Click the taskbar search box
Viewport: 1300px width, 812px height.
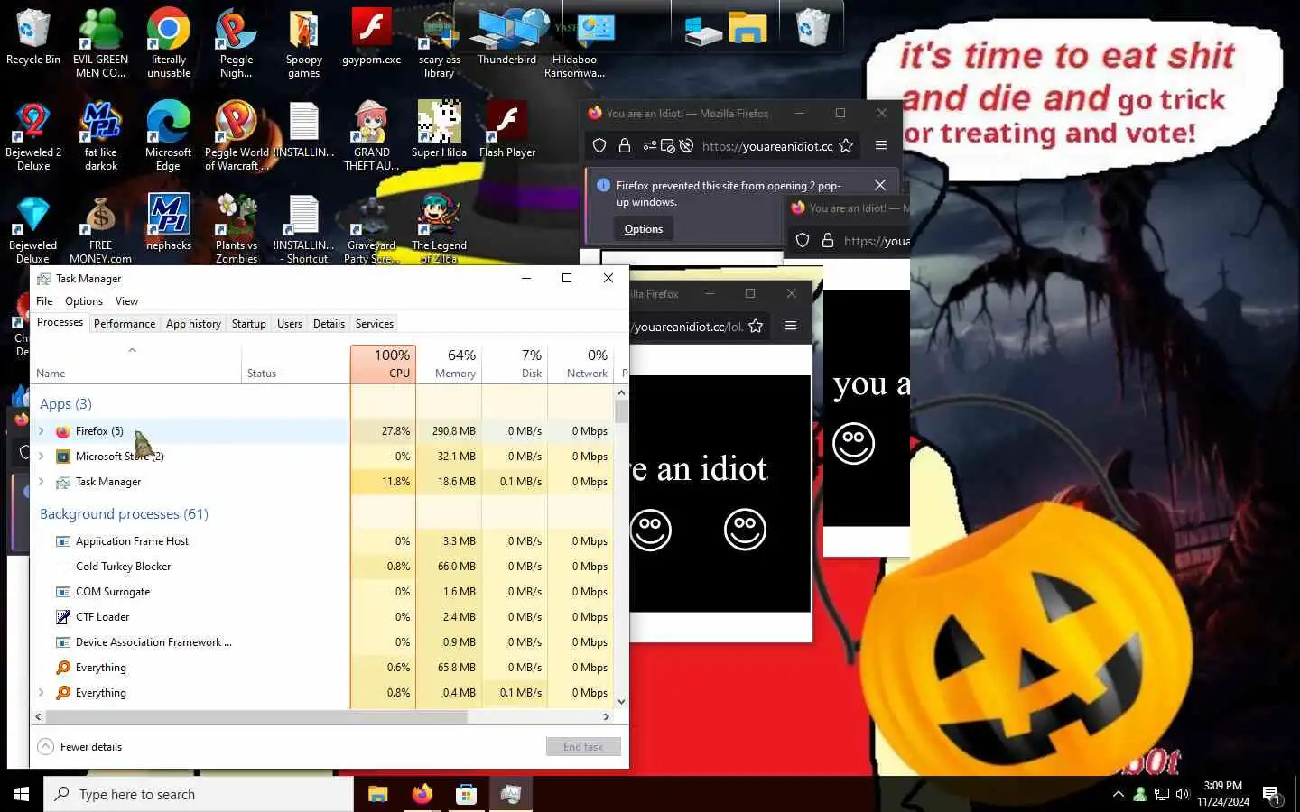coord(199,794)
